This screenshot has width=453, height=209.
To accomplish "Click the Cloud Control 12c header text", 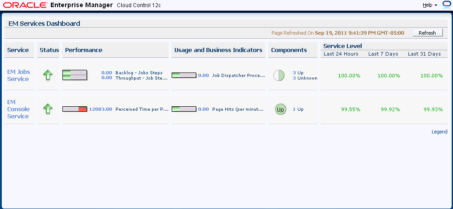I will [x=139, y=5].
